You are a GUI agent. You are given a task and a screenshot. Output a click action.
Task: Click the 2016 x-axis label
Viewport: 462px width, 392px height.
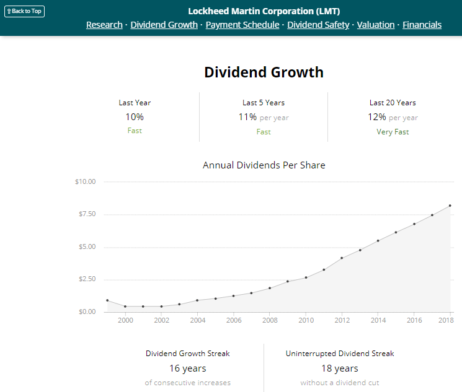pyautogui.click(x=414, y=320)
